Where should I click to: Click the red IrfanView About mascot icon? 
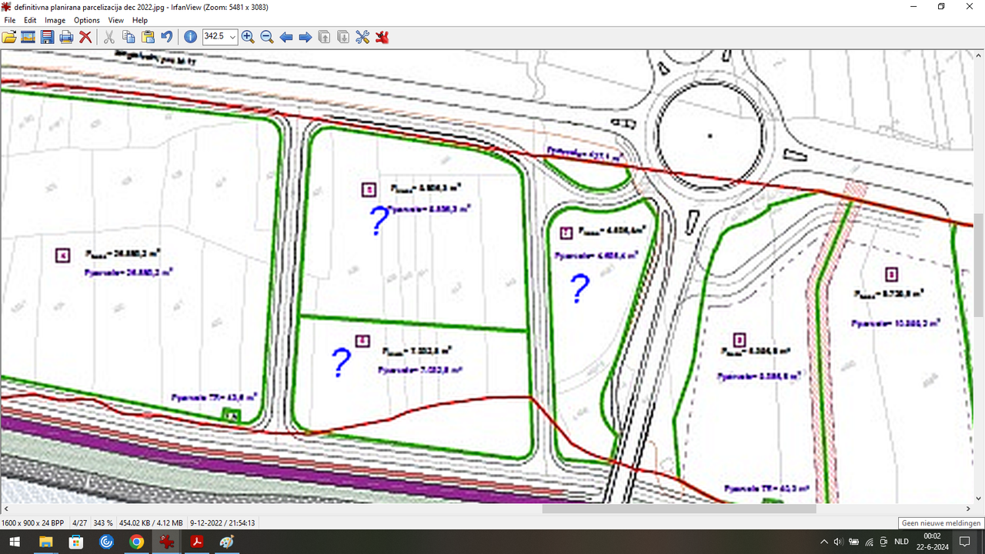[x=382, y=37]
